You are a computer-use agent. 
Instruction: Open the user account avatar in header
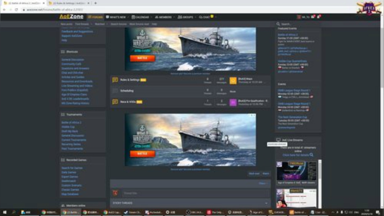pyautogui.click(x=299, y=17)
